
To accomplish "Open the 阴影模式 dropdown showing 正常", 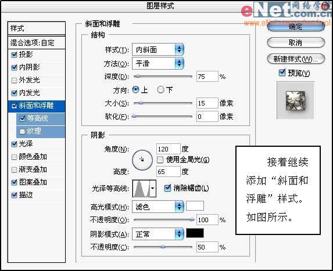I will tap(158, 234).
